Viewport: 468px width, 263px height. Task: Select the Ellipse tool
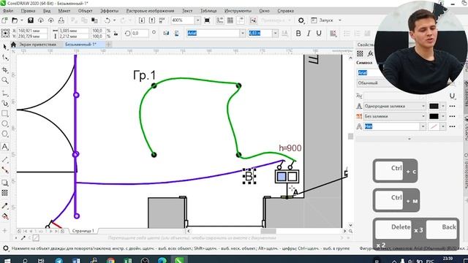click(x=5, y=123)
